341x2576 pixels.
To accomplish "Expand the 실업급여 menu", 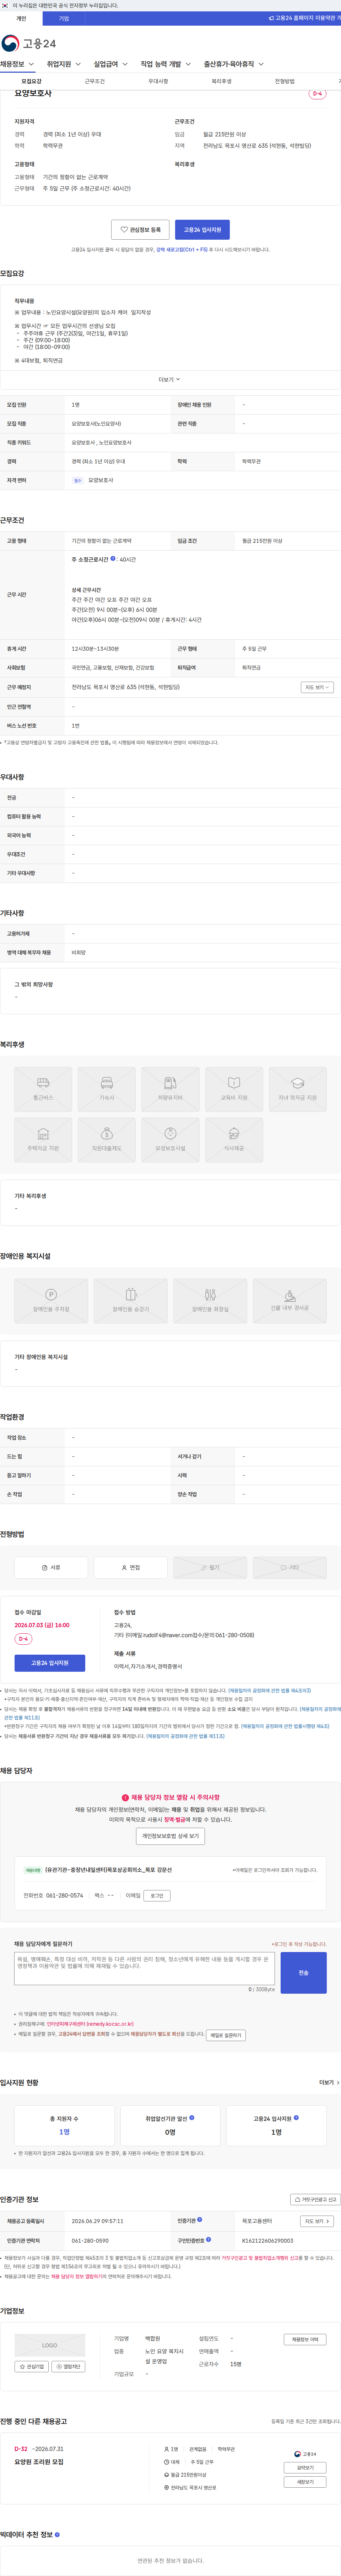I will click(111, 64).
